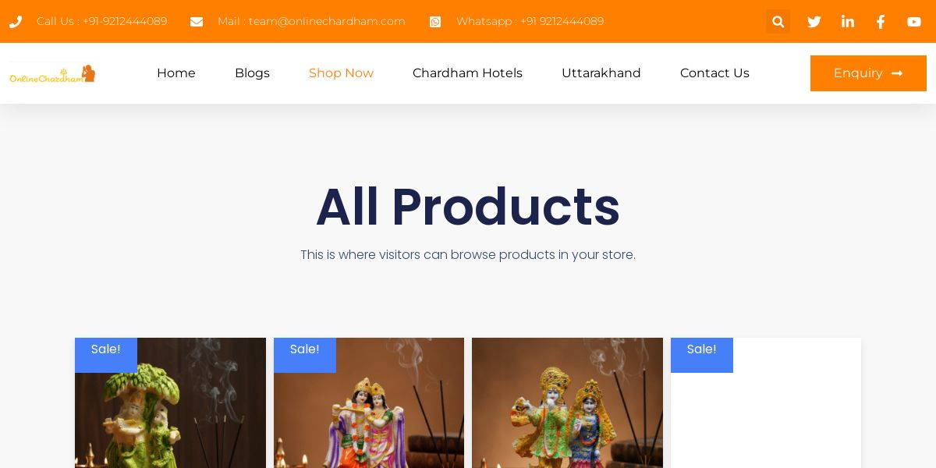Visit the Twitter profile icon
The width and height of the screenshot is (936, 468).
coord(814,22)
